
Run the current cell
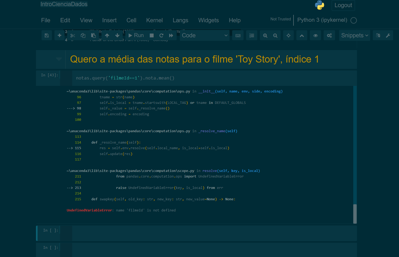(136, 36)
